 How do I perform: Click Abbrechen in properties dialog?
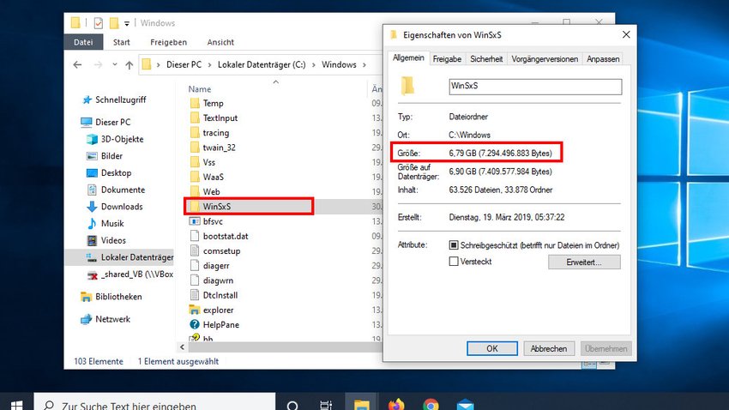tap(549, 348)
